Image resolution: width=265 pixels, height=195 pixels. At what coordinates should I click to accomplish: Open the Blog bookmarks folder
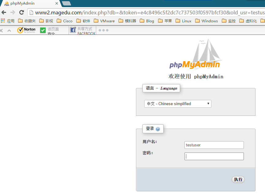point(147,21)
